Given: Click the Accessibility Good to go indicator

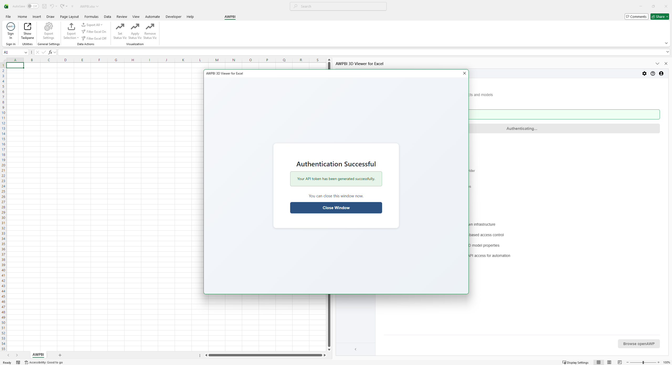Looking at the screenshot, I should pyautogui.click(x=44, y=362).
